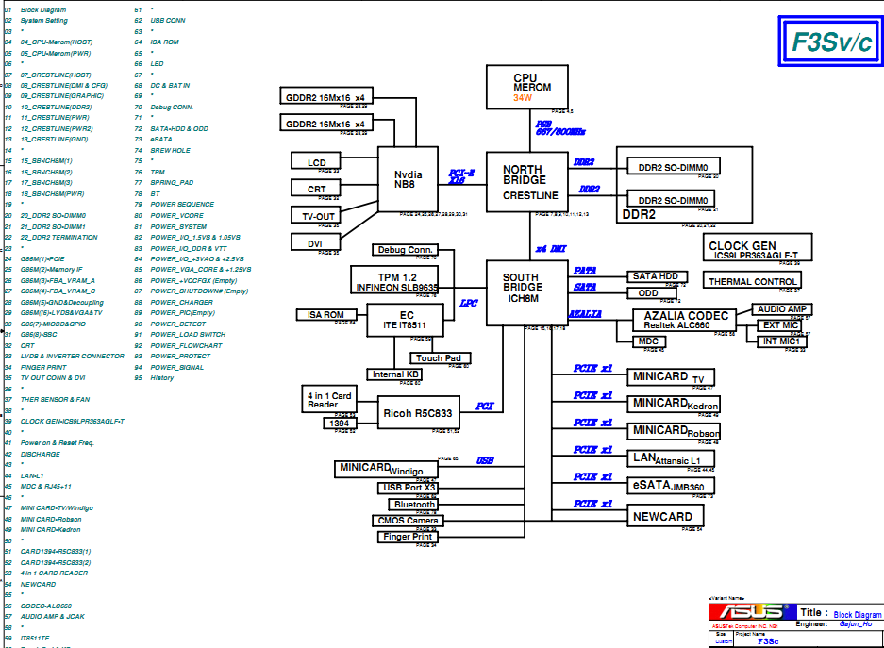Screen dimensions: 884x648
Task: Click the LCD output box
Action: tap(316, 161)
